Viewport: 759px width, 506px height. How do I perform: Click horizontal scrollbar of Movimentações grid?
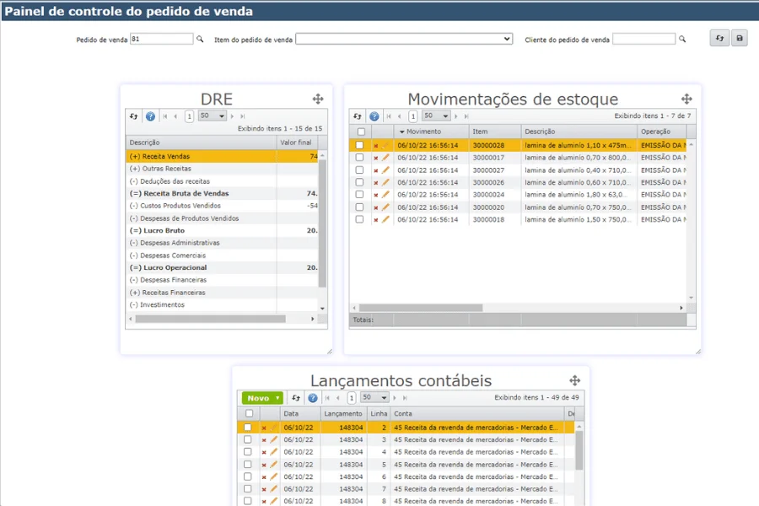(421, 308)
